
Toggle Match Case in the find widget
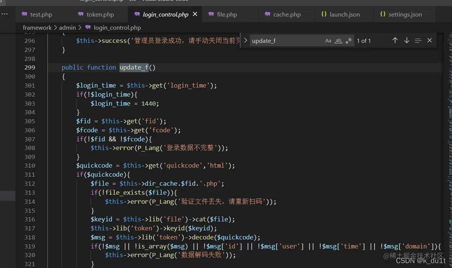coord(328,40)
